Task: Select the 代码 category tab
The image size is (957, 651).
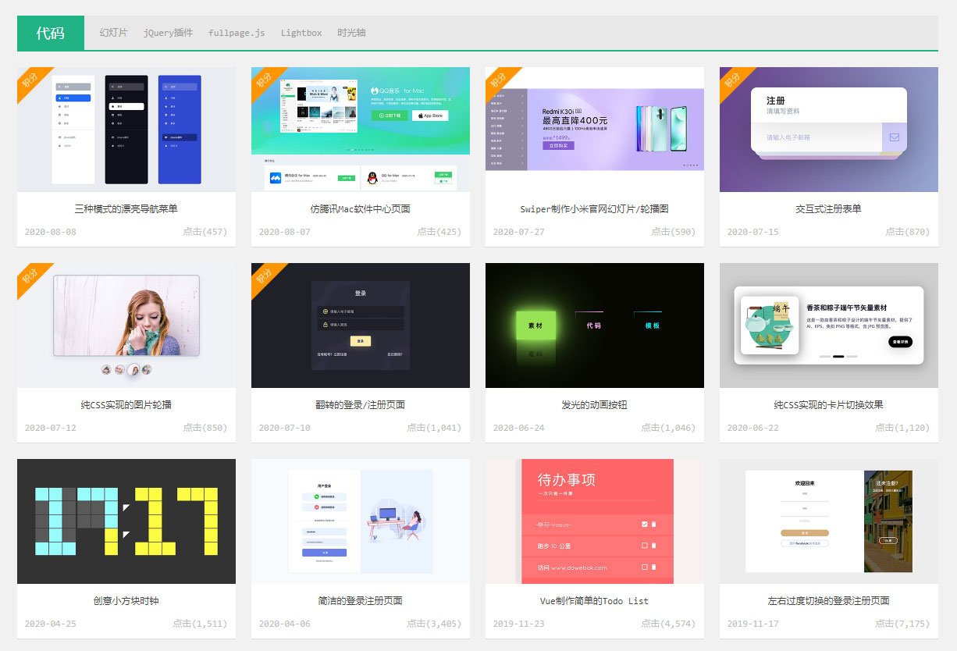Action: (x=51, y=33)
